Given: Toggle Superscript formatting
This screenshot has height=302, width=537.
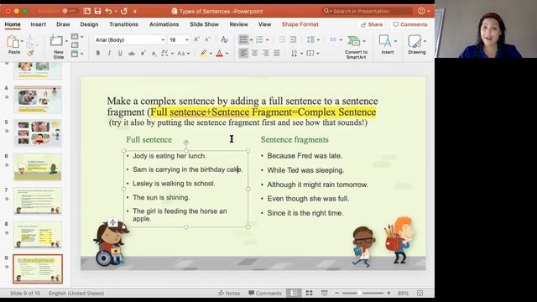Looking at the screenshot, I should (x=143, y=53).
